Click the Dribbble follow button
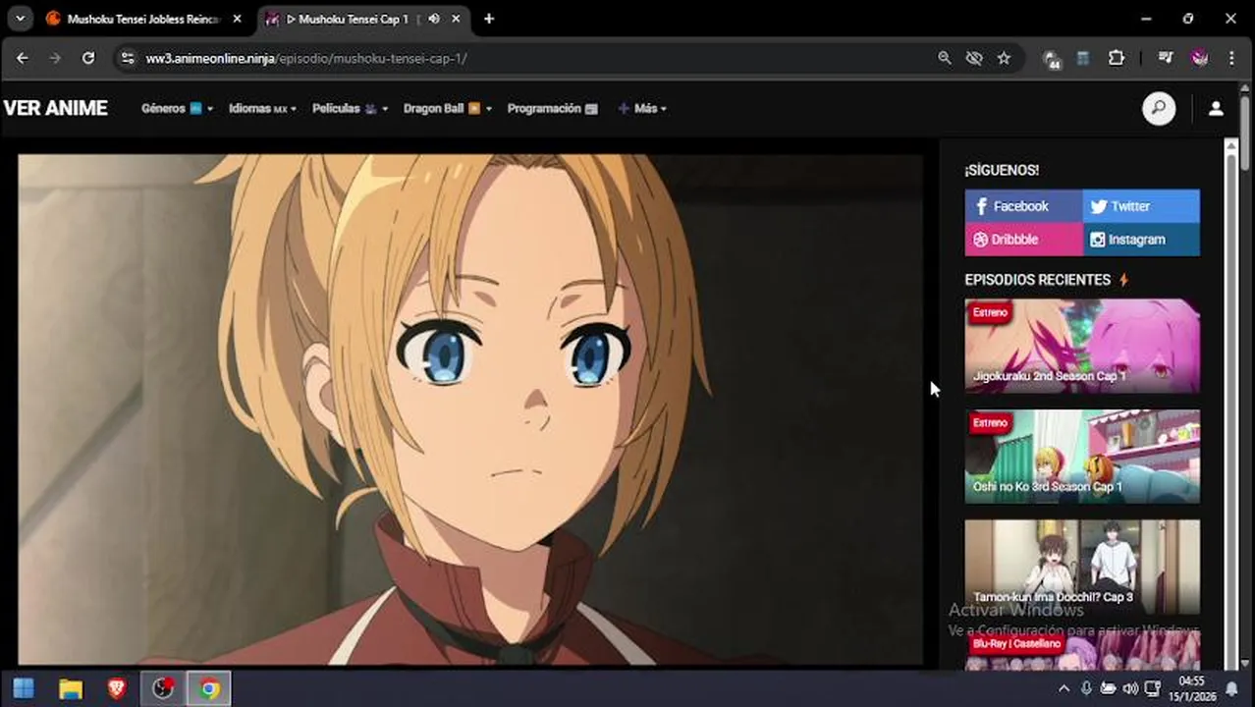The height and width of the screenshot is (707, 1255). click(1023, 240)
